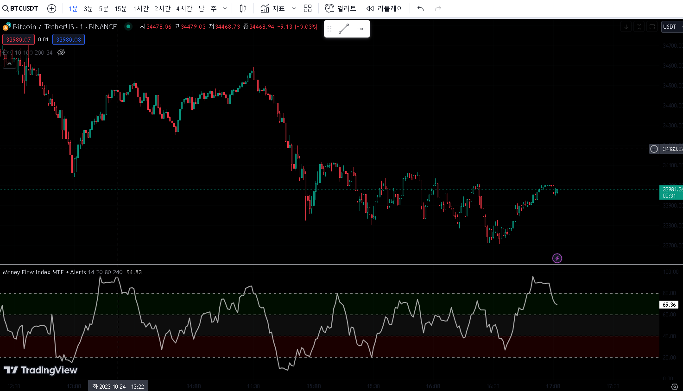This screenshot has height=391, width=683.
Task: Select the trend line drawing tool
Action: (344, 29)
